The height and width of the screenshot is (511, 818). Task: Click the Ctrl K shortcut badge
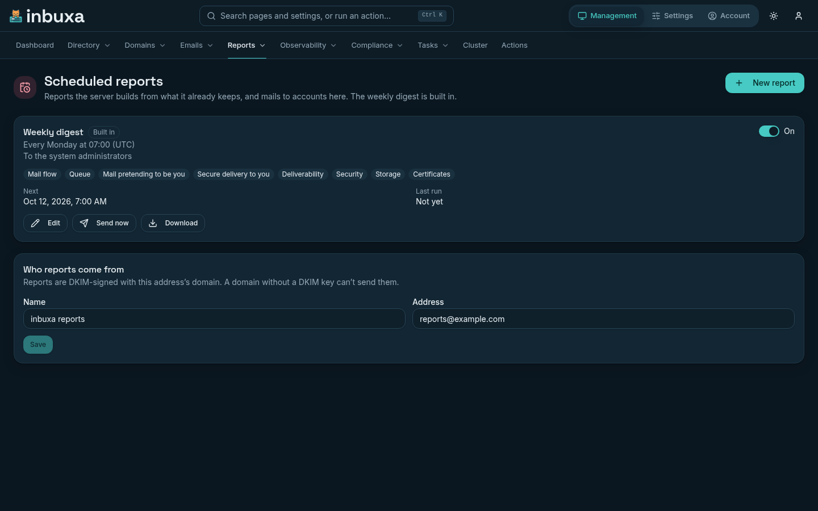pyautogui.click(x=432, y=15)
